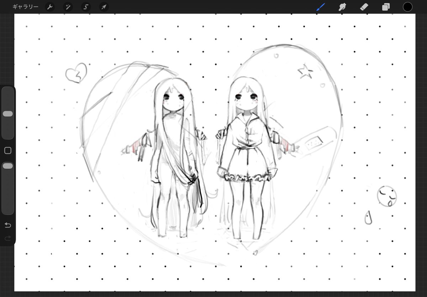Image resolution: width=427 pixels, height=297 pixels.
Task: Activate the Selection S-shaped tool
Action: click(86, 7)
